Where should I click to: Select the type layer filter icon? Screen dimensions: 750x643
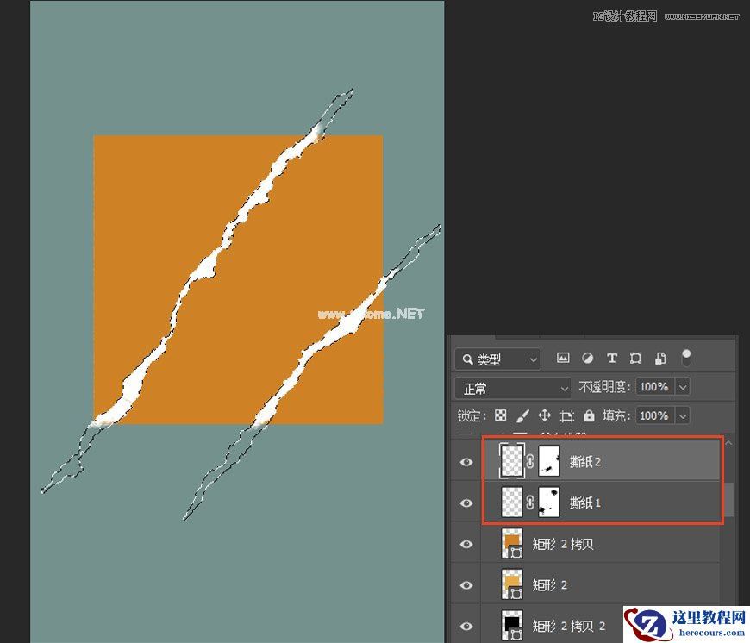[612, 358]
